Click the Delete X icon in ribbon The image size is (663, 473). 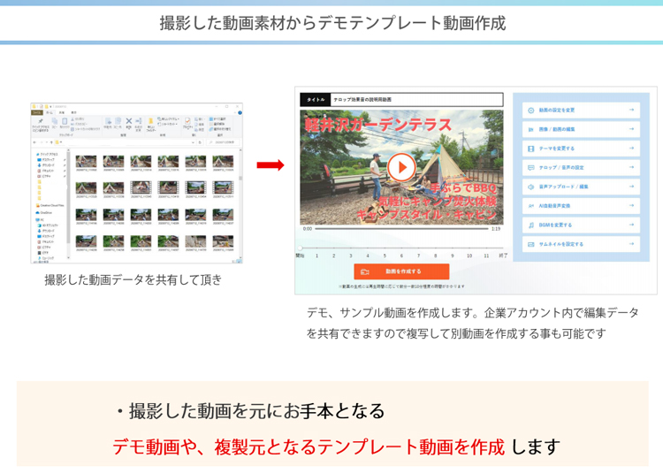(129, 121)
